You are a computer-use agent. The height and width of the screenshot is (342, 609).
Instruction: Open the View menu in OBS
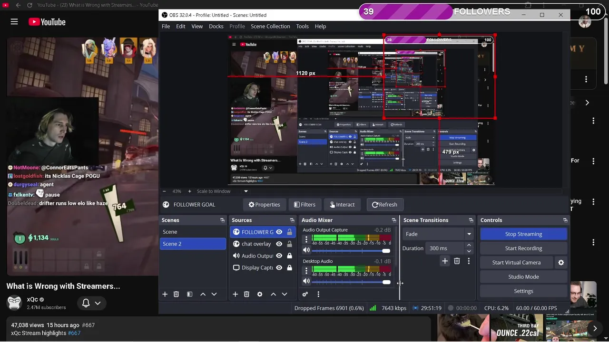click(197, 26)
